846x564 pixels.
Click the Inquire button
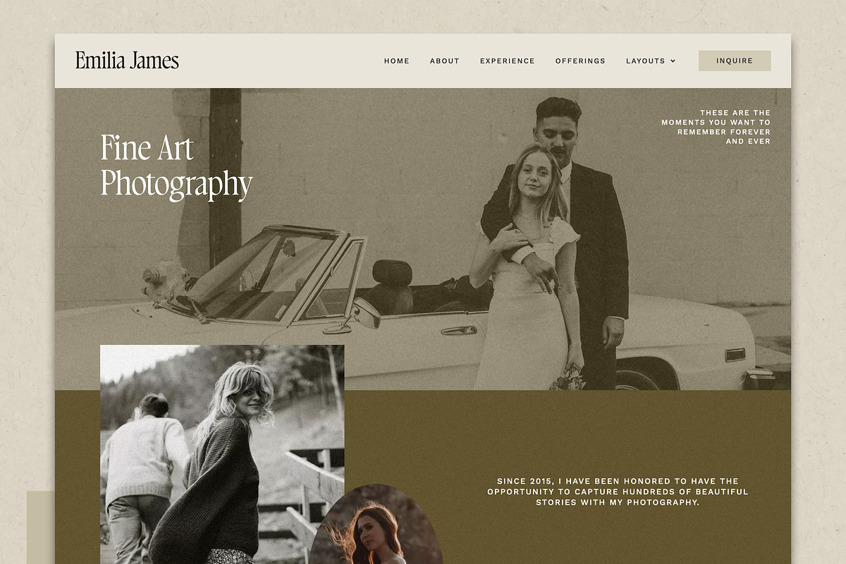[735, 61]
